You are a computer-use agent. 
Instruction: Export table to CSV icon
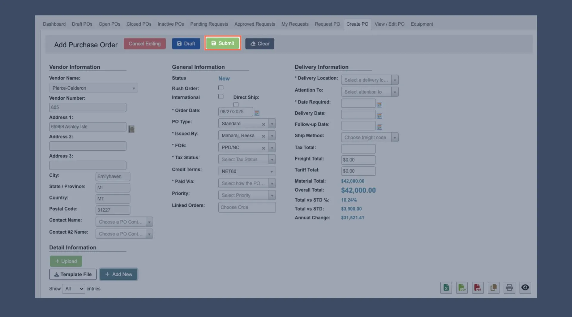tap(462, 288)
